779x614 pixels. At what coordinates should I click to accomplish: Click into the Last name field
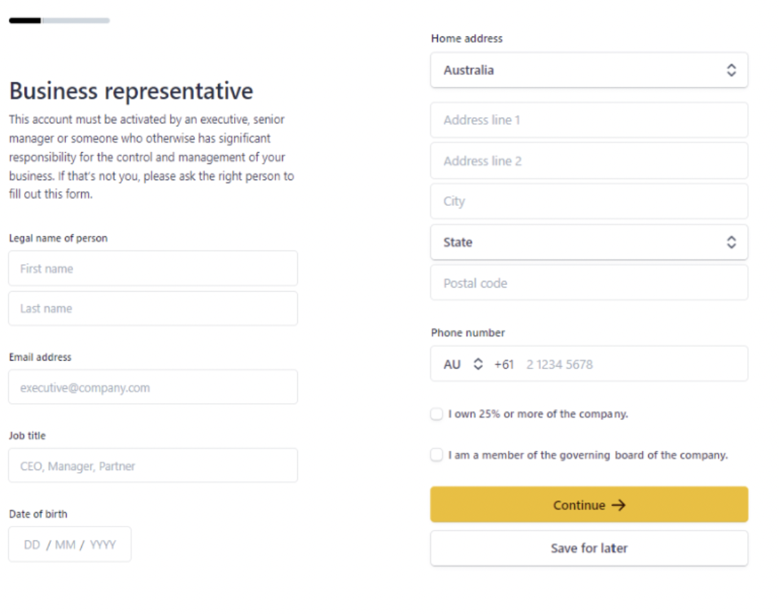click(153, 308)
